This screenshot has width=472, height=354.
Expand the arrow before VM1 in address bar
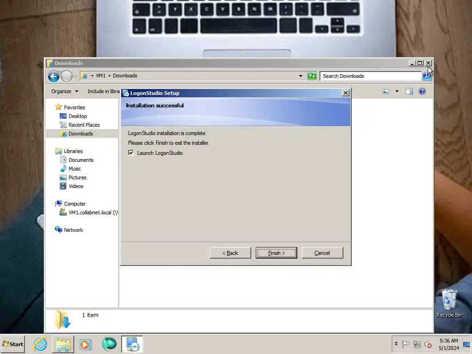(x=92, y=76)
